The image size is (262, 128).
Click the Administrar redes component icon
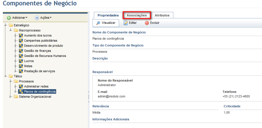[21, 86]
